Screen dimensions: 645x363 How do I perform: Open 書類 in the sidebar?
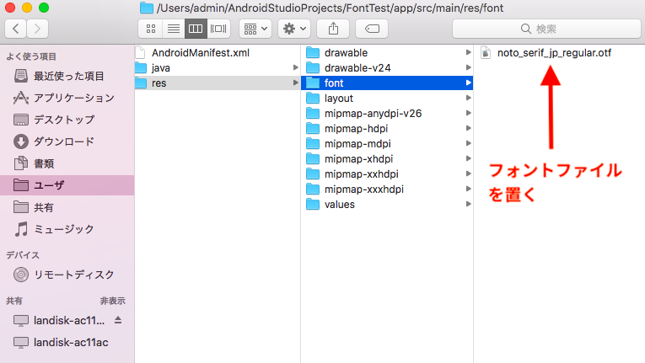pos(67,163)
